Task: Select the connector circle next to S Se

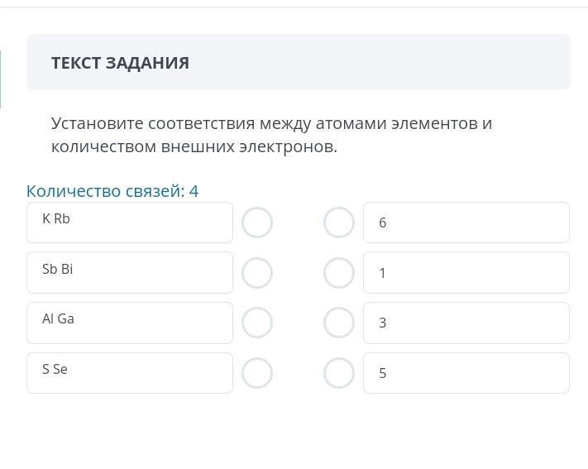Action: point(257,373)
